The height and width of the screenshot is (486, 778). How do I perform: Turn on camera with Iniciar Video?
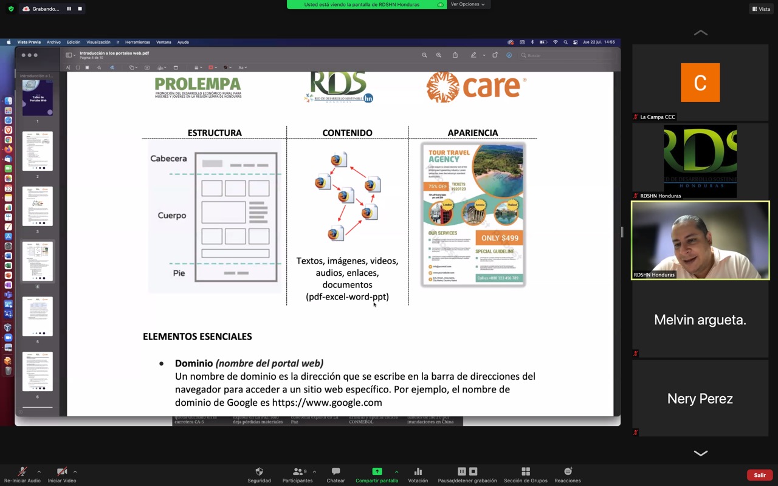pos(61,472)
